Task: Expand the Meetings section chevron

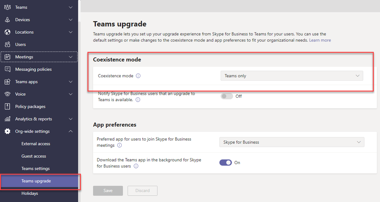Action: pos(70,57)
